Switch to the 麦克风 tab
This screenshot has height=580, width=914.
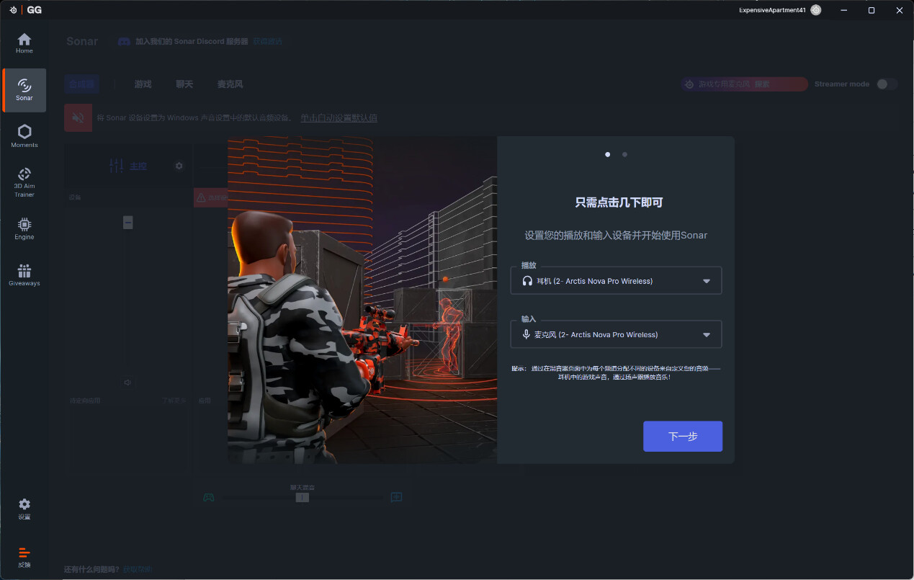(x=230, y=84)
